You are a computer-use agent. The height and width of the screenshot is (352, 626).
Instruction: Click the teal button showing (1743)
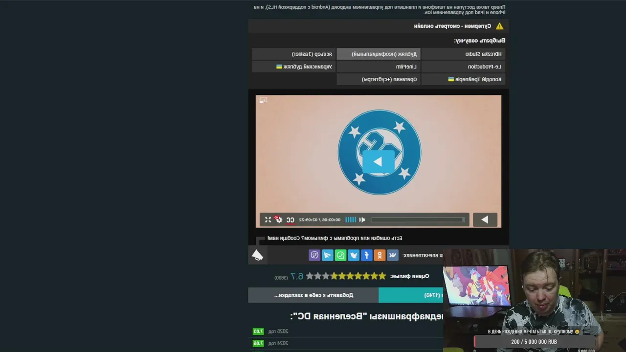click(x=411, y=295)
